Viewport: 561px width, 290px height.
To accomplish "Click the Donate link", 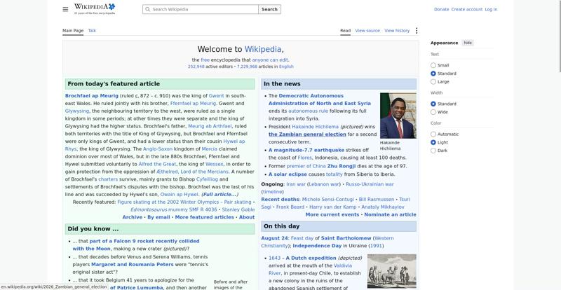I will point(442,10).
